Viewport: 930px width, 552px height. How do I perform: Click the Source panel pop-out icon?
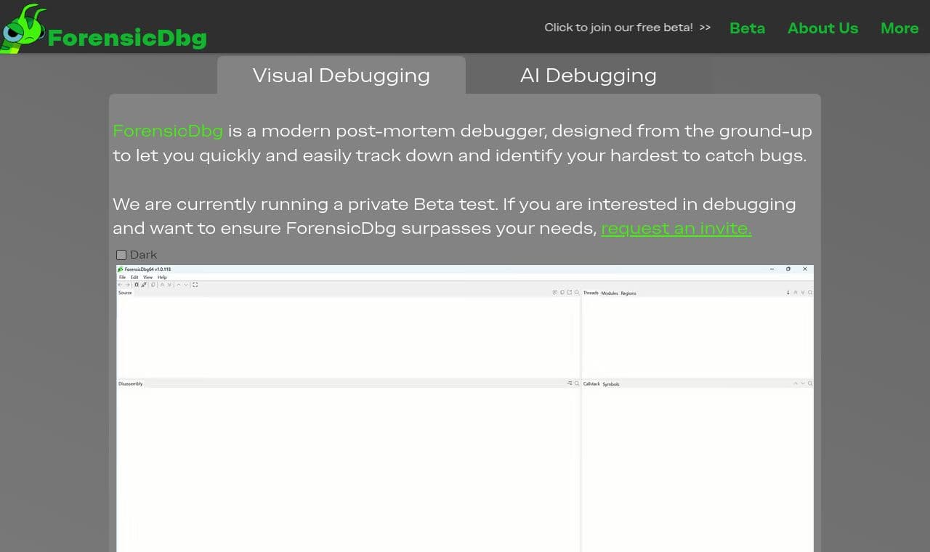click(x=570, y=292)
